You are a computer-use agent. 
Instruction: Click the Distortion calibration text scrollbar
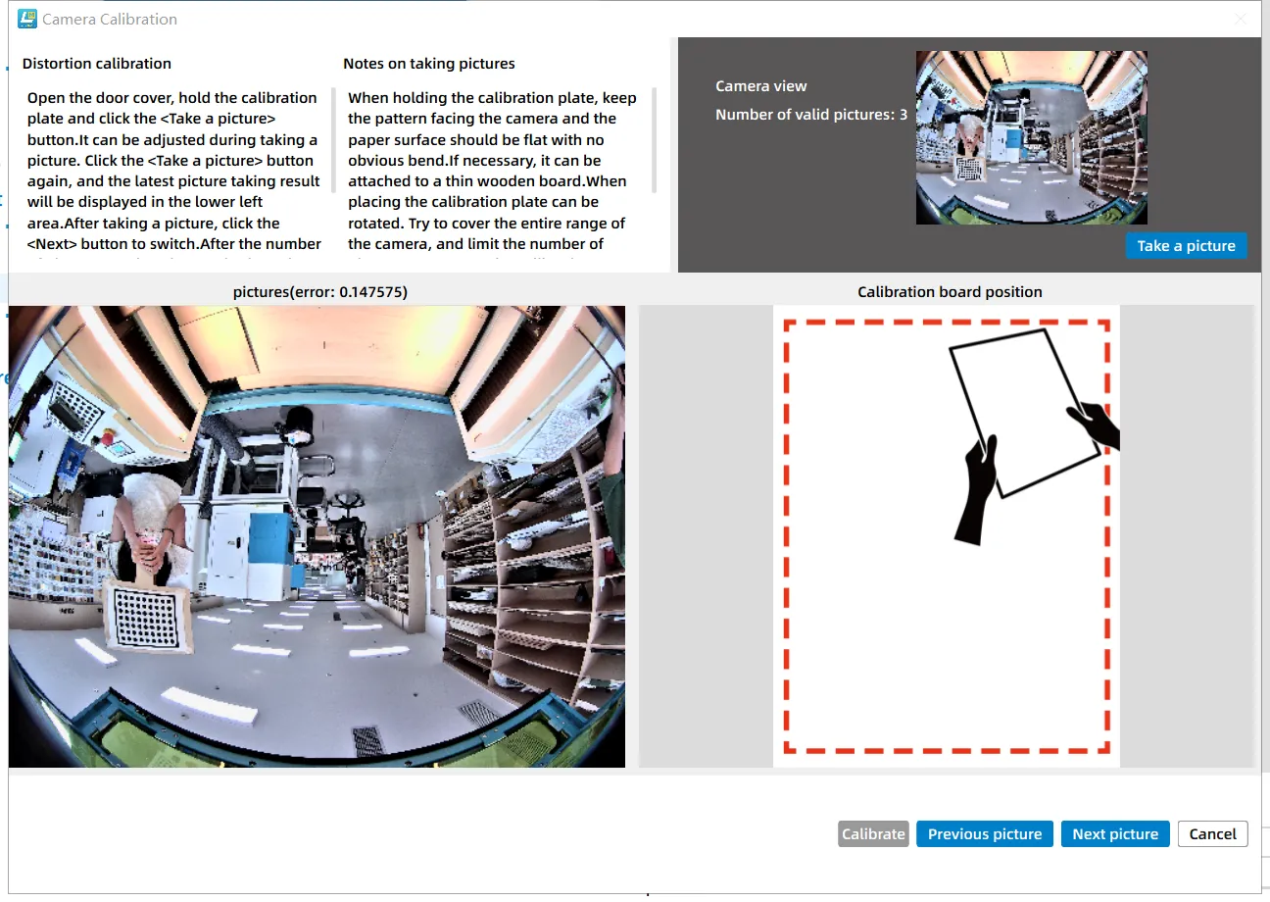point(333,140)
